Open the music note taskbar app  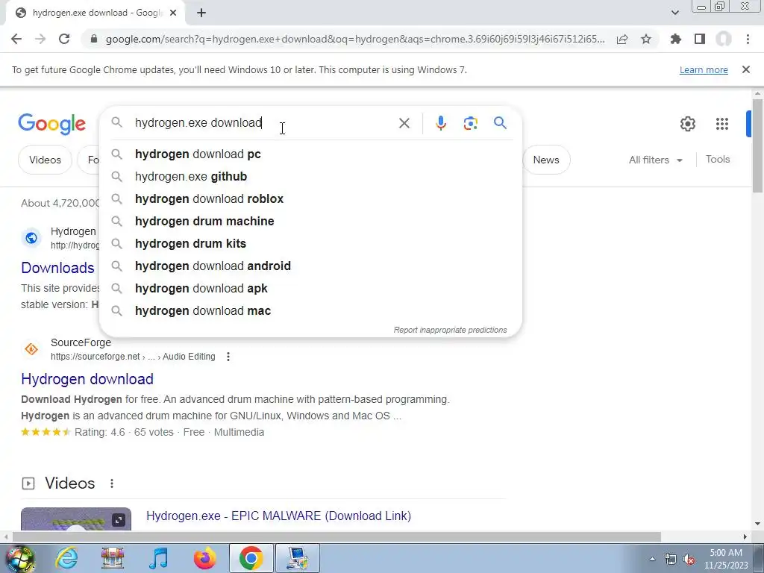tap(158, 558)
